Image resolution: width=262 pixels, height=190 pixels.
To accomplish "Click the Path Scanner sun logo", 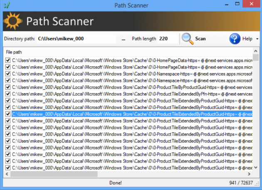I will pyautogui.click(x=13, y=22).
